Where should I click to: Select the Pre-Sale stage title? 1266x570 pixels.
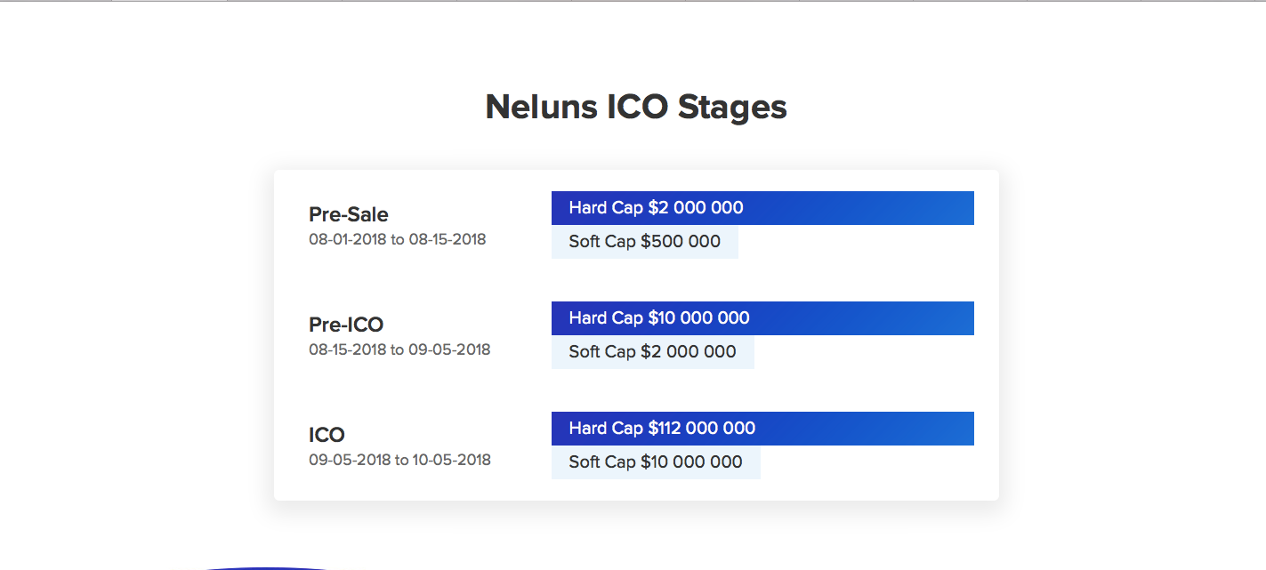pos(349,214)
